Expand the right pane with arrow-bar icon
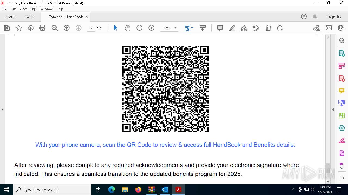This screenshot has width=348, height=195. 342,178
